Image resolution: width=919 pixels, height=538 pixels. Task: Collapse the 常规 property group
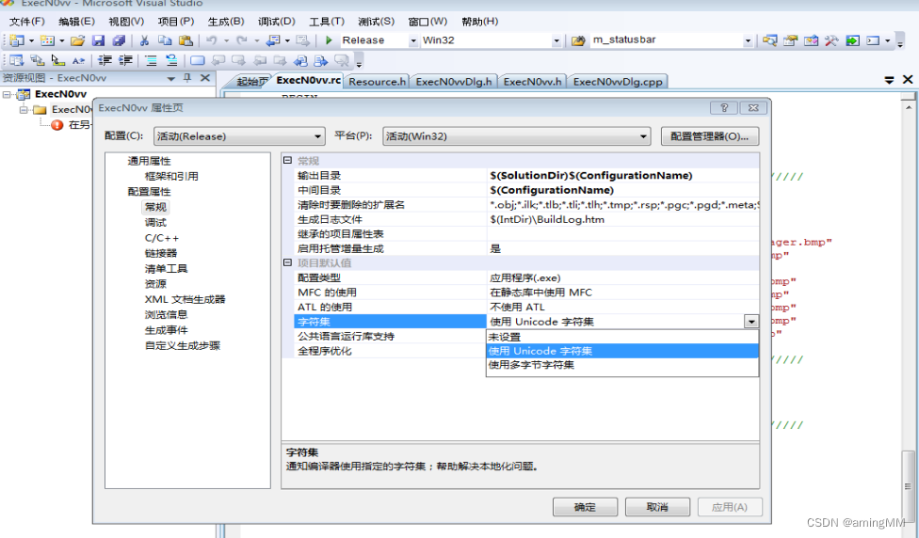(x=288, y=161)
